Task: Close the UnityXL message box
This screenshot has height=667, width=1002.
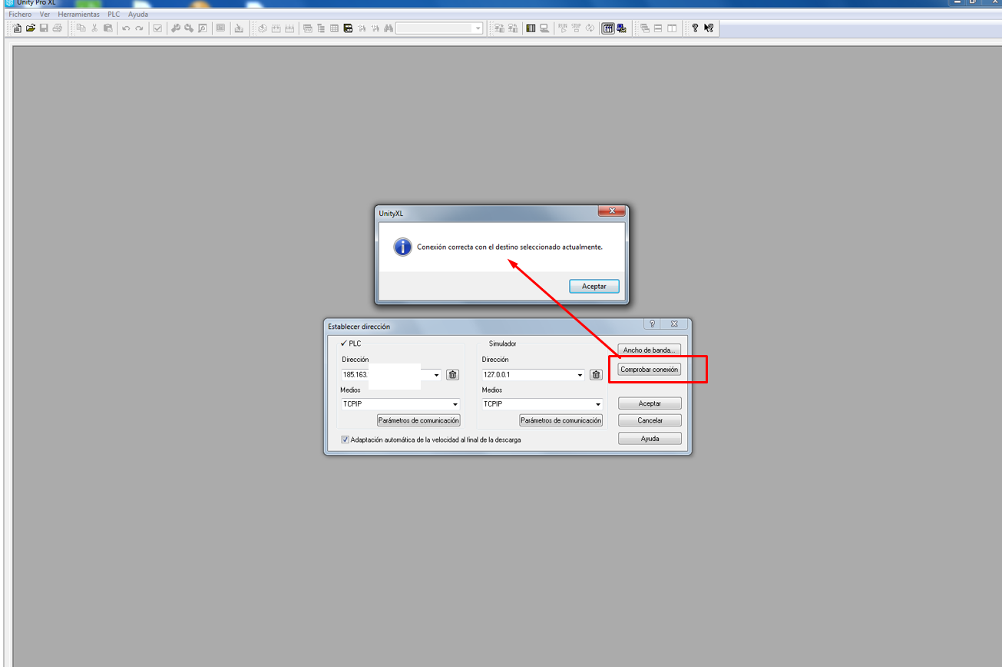Action: point(612,211)
